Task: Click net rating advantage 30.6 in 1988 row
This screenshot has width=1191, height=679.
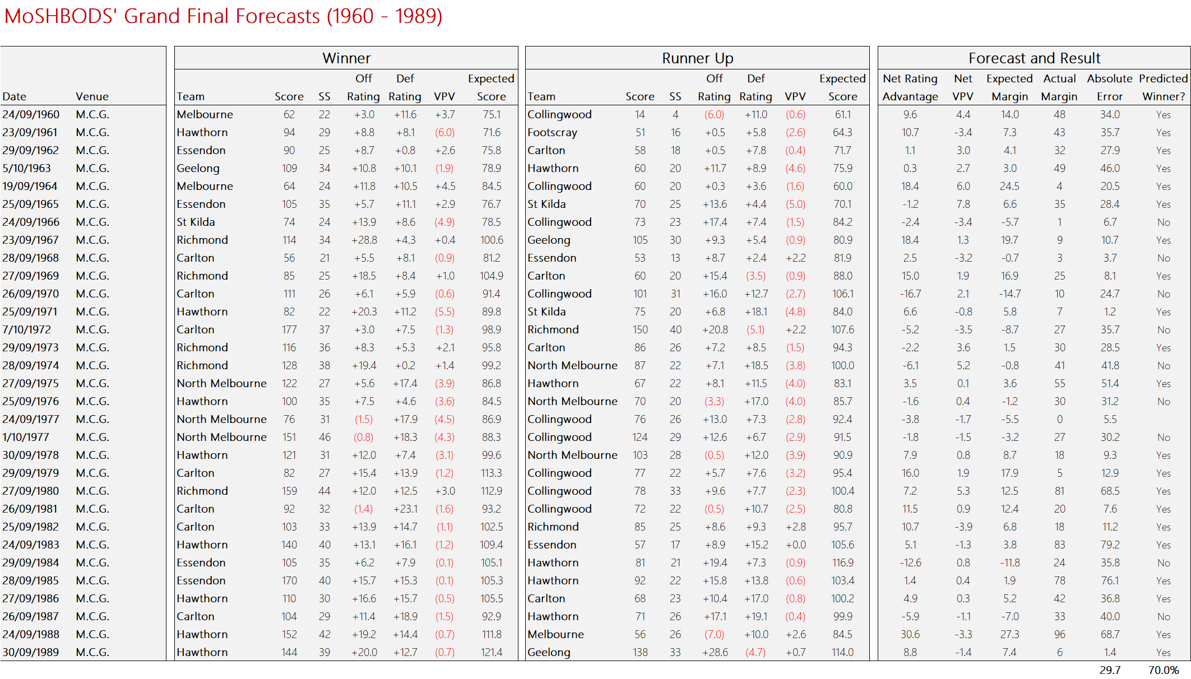Action: 910,634
